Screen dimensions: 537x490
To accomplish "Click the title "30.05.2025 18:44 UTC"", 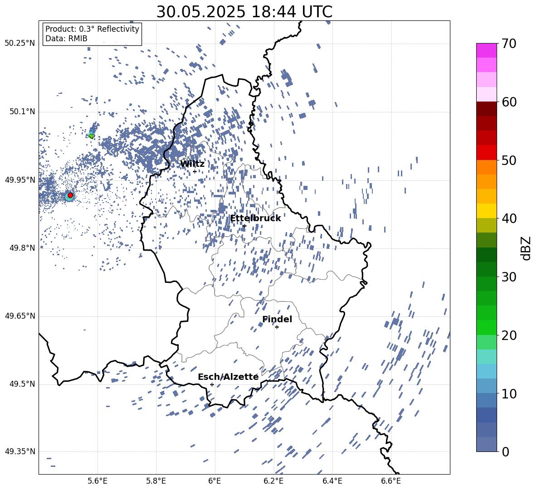I will click(244, 12).
